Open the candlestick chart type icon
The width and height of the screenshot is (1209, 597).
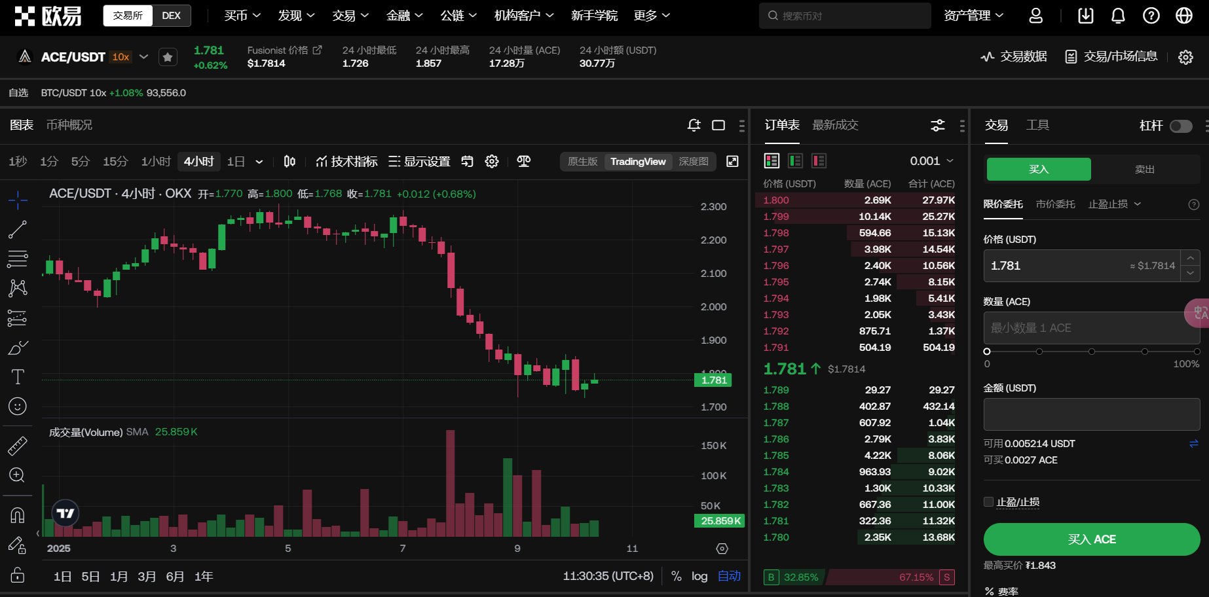pos(289,162)
